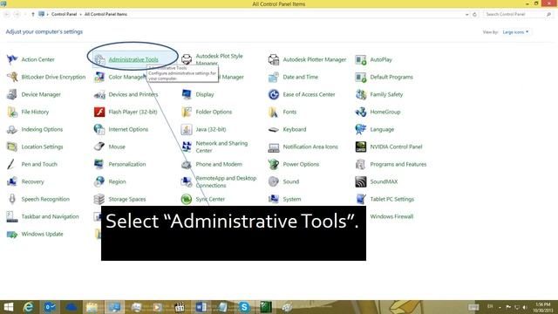Open the Keyboard link
The height and width of the screenshot is (314, 558).
(295, 129)
